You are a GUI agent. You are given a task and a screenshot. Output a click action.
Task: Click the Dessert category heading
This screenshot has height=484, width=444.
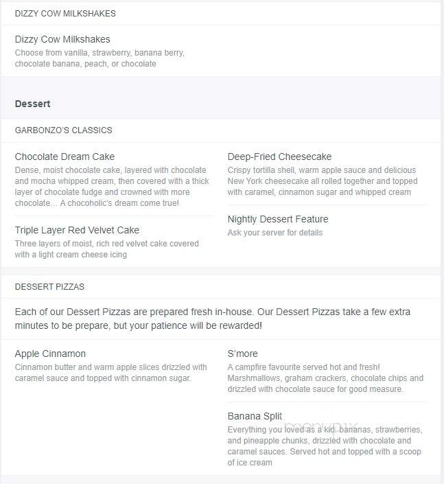pos(32,104)
